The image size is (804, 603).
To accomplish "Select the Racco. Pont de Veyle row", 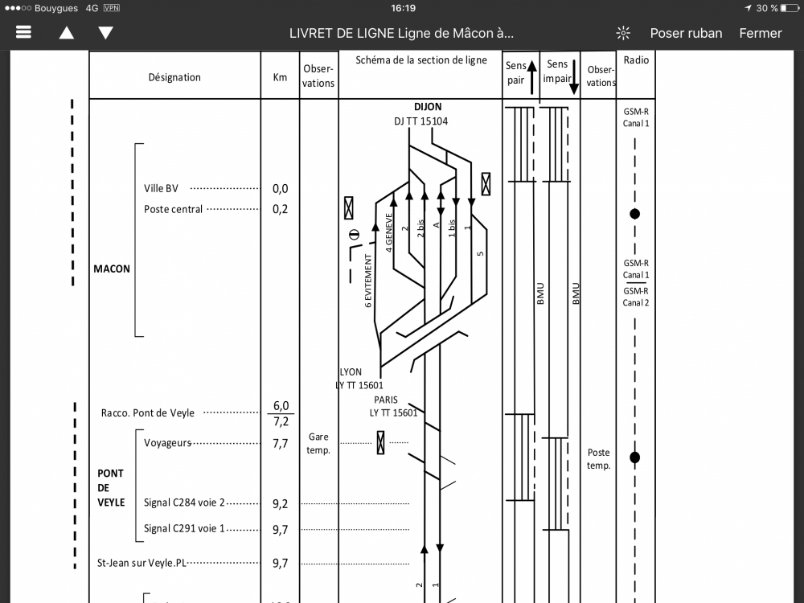I will [x=148, y=412].
